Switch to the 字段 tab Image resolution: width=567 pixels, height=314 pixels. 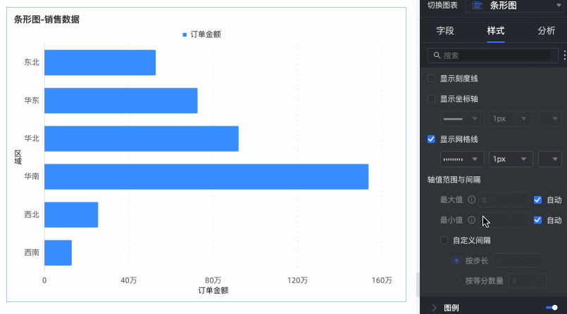pyautogui.click(x=445, y=31)
